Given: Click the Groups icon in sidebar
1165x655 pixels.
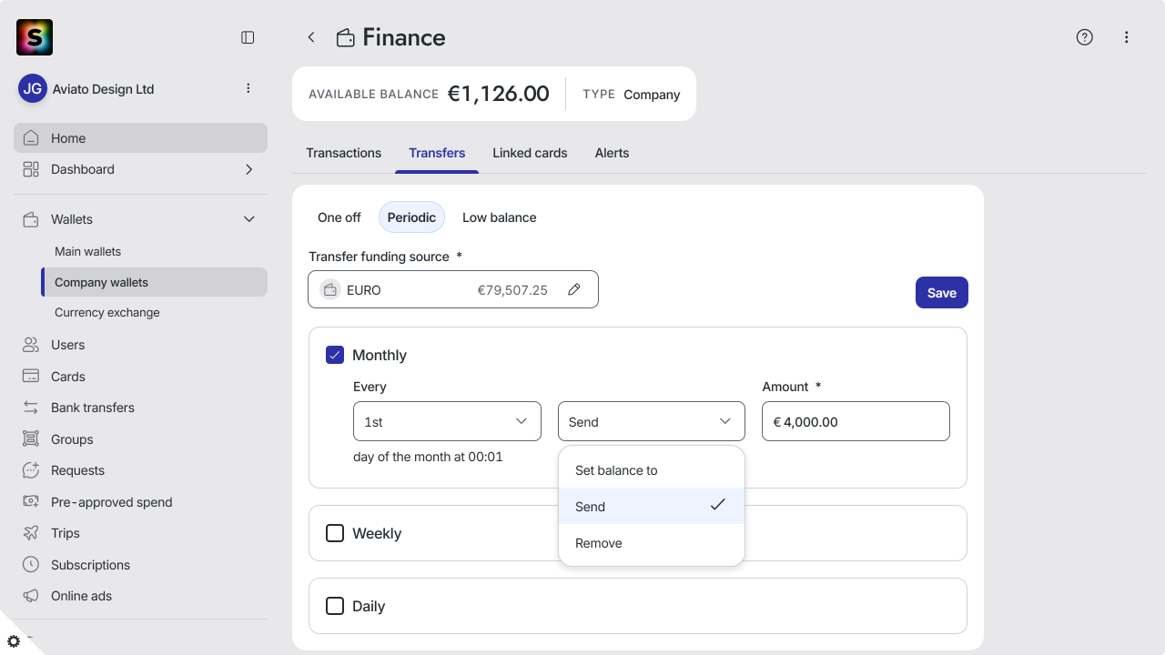Looking at the screenshot, I should 31,439.
